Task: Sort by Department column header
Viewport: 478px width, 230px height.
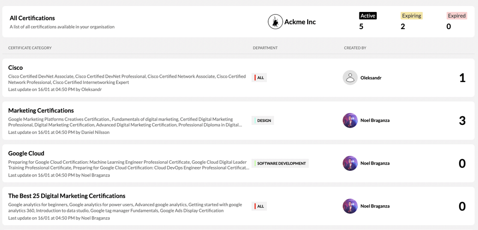Action: [265, 48]
